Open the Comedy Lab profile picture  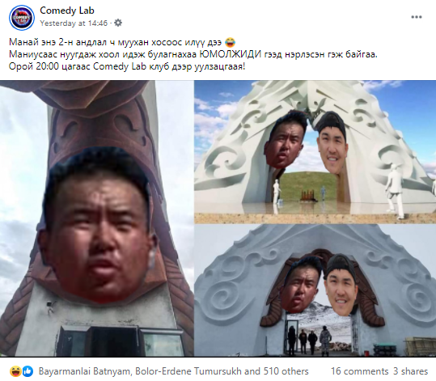22,17
